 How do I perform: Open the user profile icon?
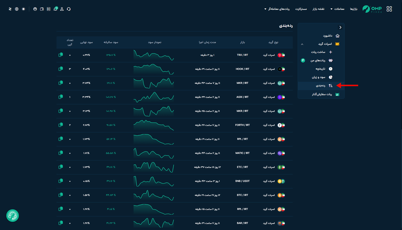(62, 9)
